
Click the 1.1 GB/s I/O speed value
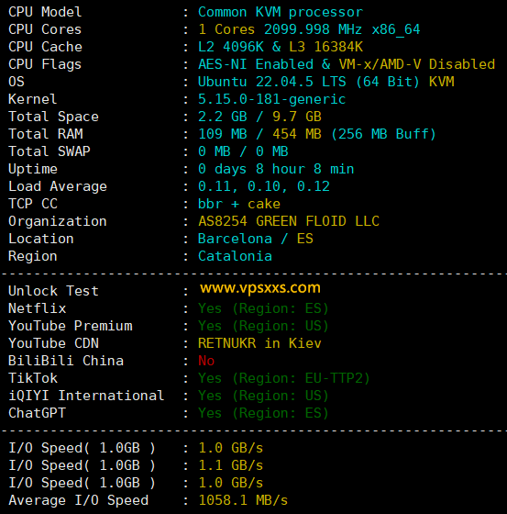[x=231, y=465]
